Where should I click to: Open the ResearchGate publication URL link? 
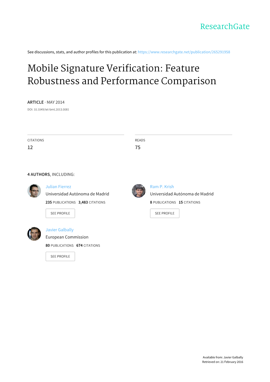coord(184,52)
